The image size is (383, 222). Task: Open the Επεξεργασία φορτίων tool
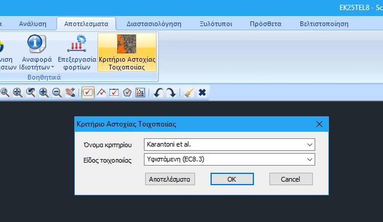tap(77, 52)
